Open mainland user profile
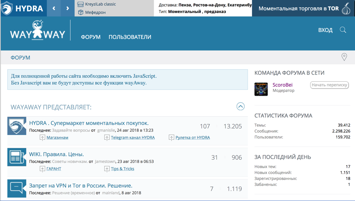 point(111,193)
